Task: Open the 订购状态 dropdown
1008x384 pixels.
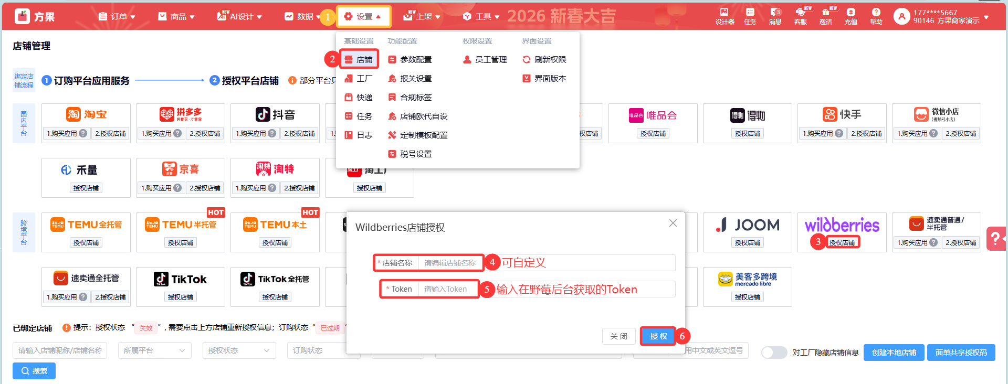Action: 323,350
